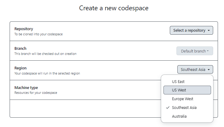
Task: Click the bold Branch label
Action: tap(20, 49)
